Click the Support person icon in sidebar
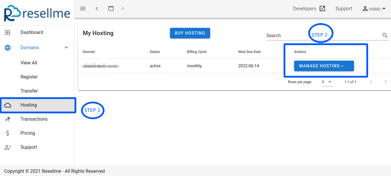This screenshot has width=391, height=176. (x=8, y=147)
